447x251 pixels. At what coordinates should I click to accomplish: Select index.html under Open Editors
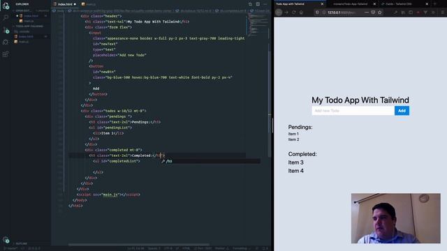tap(31, 16)
